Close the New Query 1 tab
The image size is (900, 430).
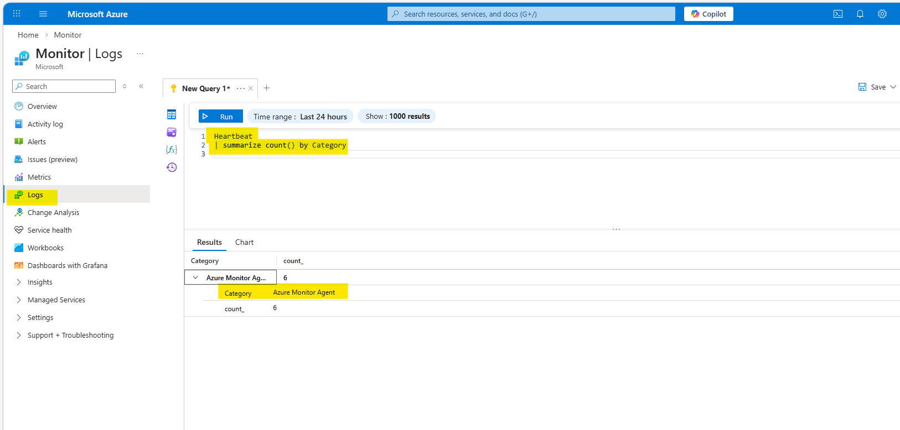point(251,88)
